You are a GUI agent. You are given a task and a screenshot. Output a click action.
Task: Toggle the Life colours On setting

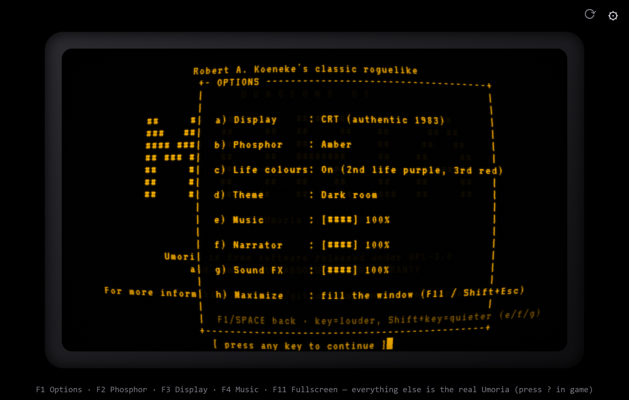pos(358,170)
